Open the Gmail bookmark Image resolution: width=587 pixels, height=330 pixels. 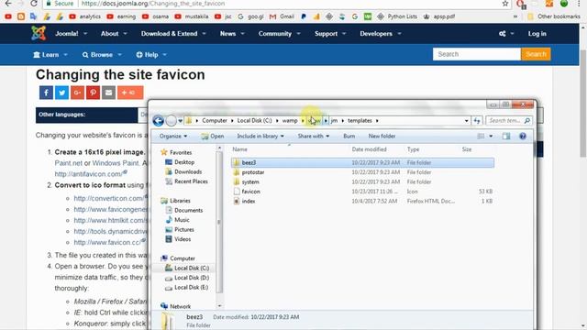282,16
